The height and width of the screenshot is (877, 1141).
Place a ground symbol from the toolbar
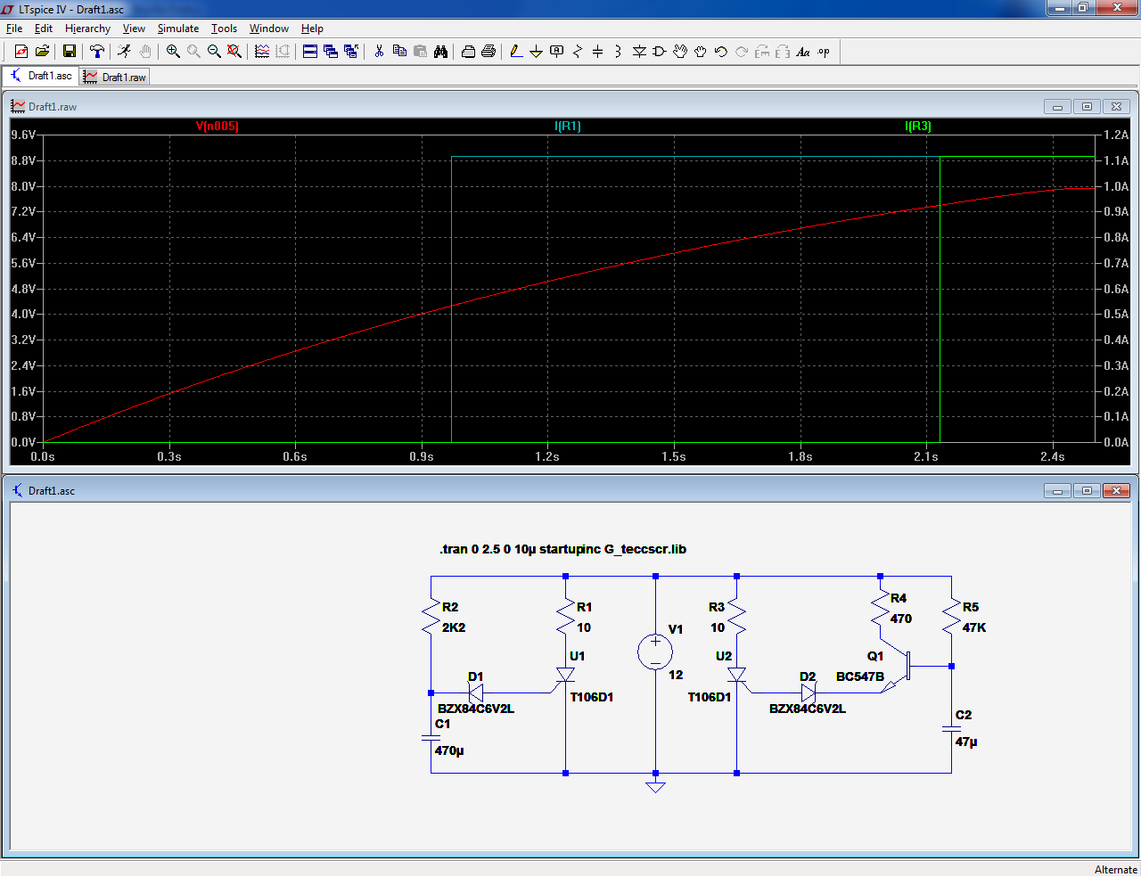[x=536, y=52]
